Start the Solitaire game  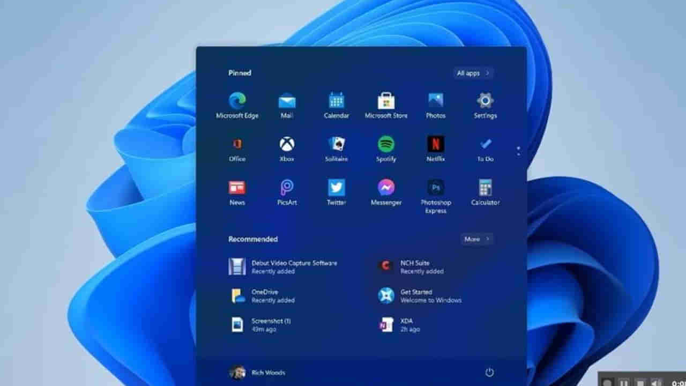(x=337, y=149)
